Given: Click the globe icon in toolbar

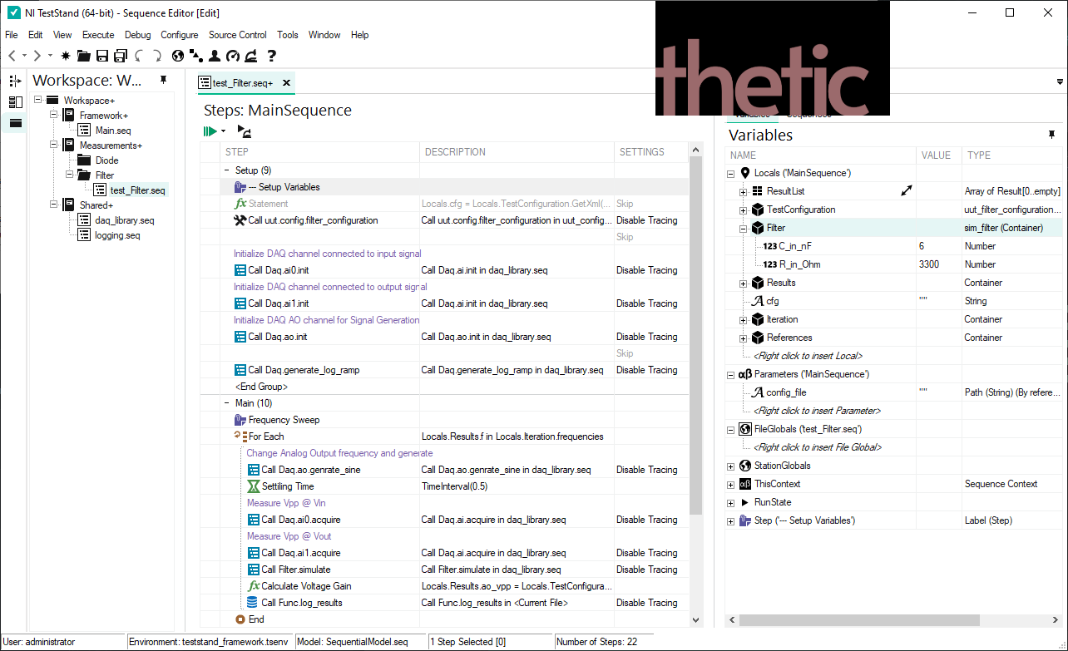Looking at the screenshot, I should click(178, 56).
